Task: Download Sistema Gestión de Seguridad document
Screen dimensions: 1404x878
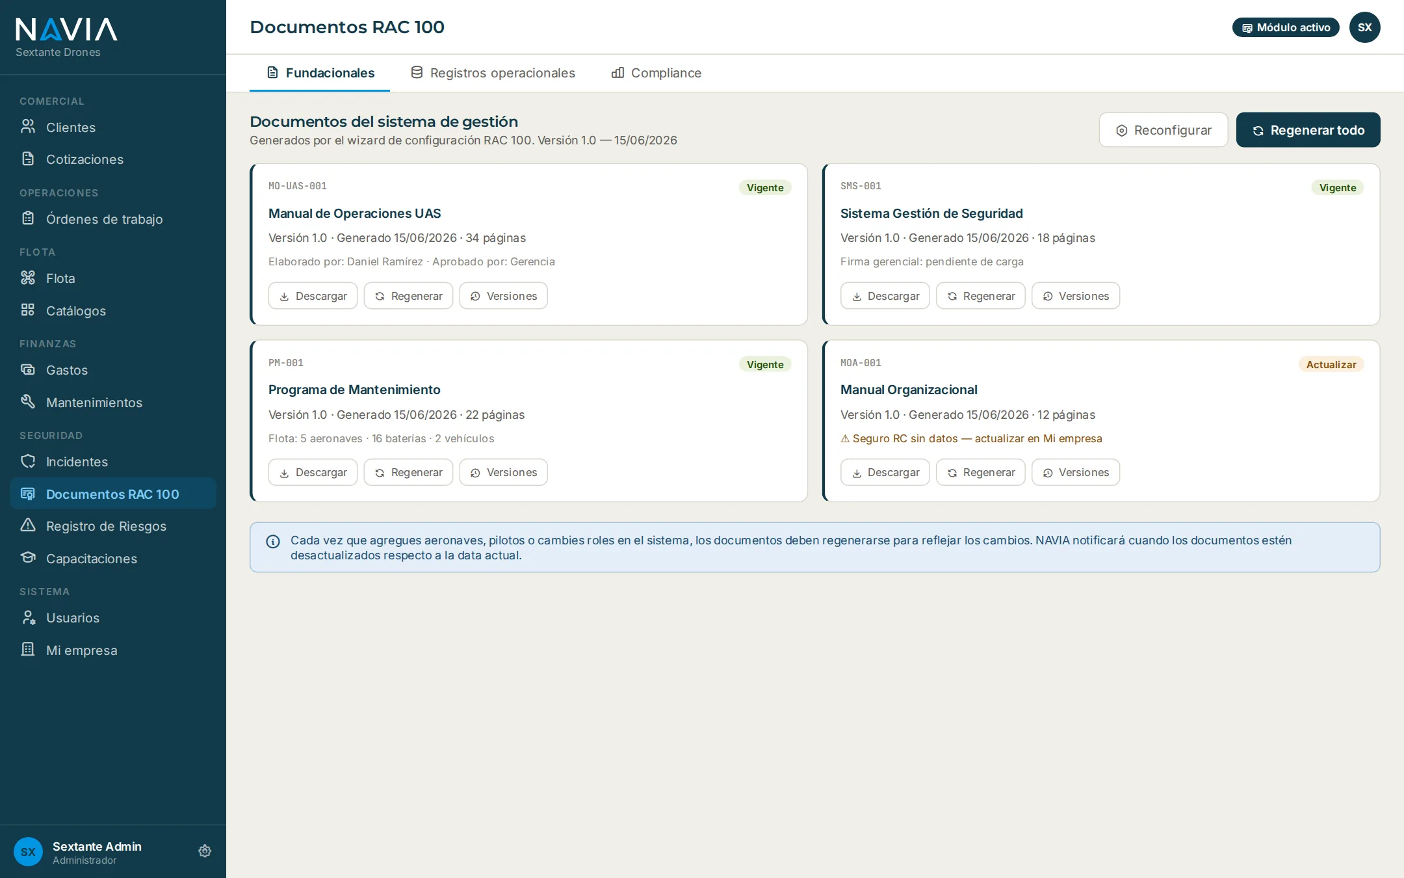Action: 885,296
